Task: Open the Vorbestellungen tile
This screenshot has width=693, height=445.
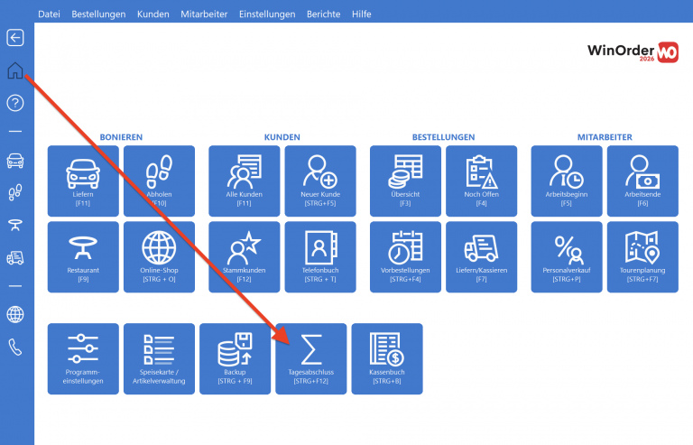Action: tap(405, 256)
